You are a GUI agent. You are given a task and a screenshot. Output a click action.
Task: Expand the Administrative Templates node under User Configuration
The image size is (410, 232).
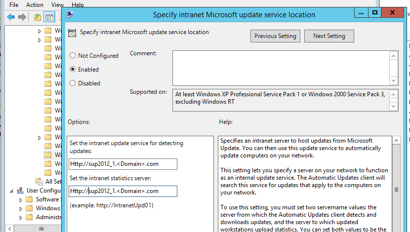tap(21, 218)
